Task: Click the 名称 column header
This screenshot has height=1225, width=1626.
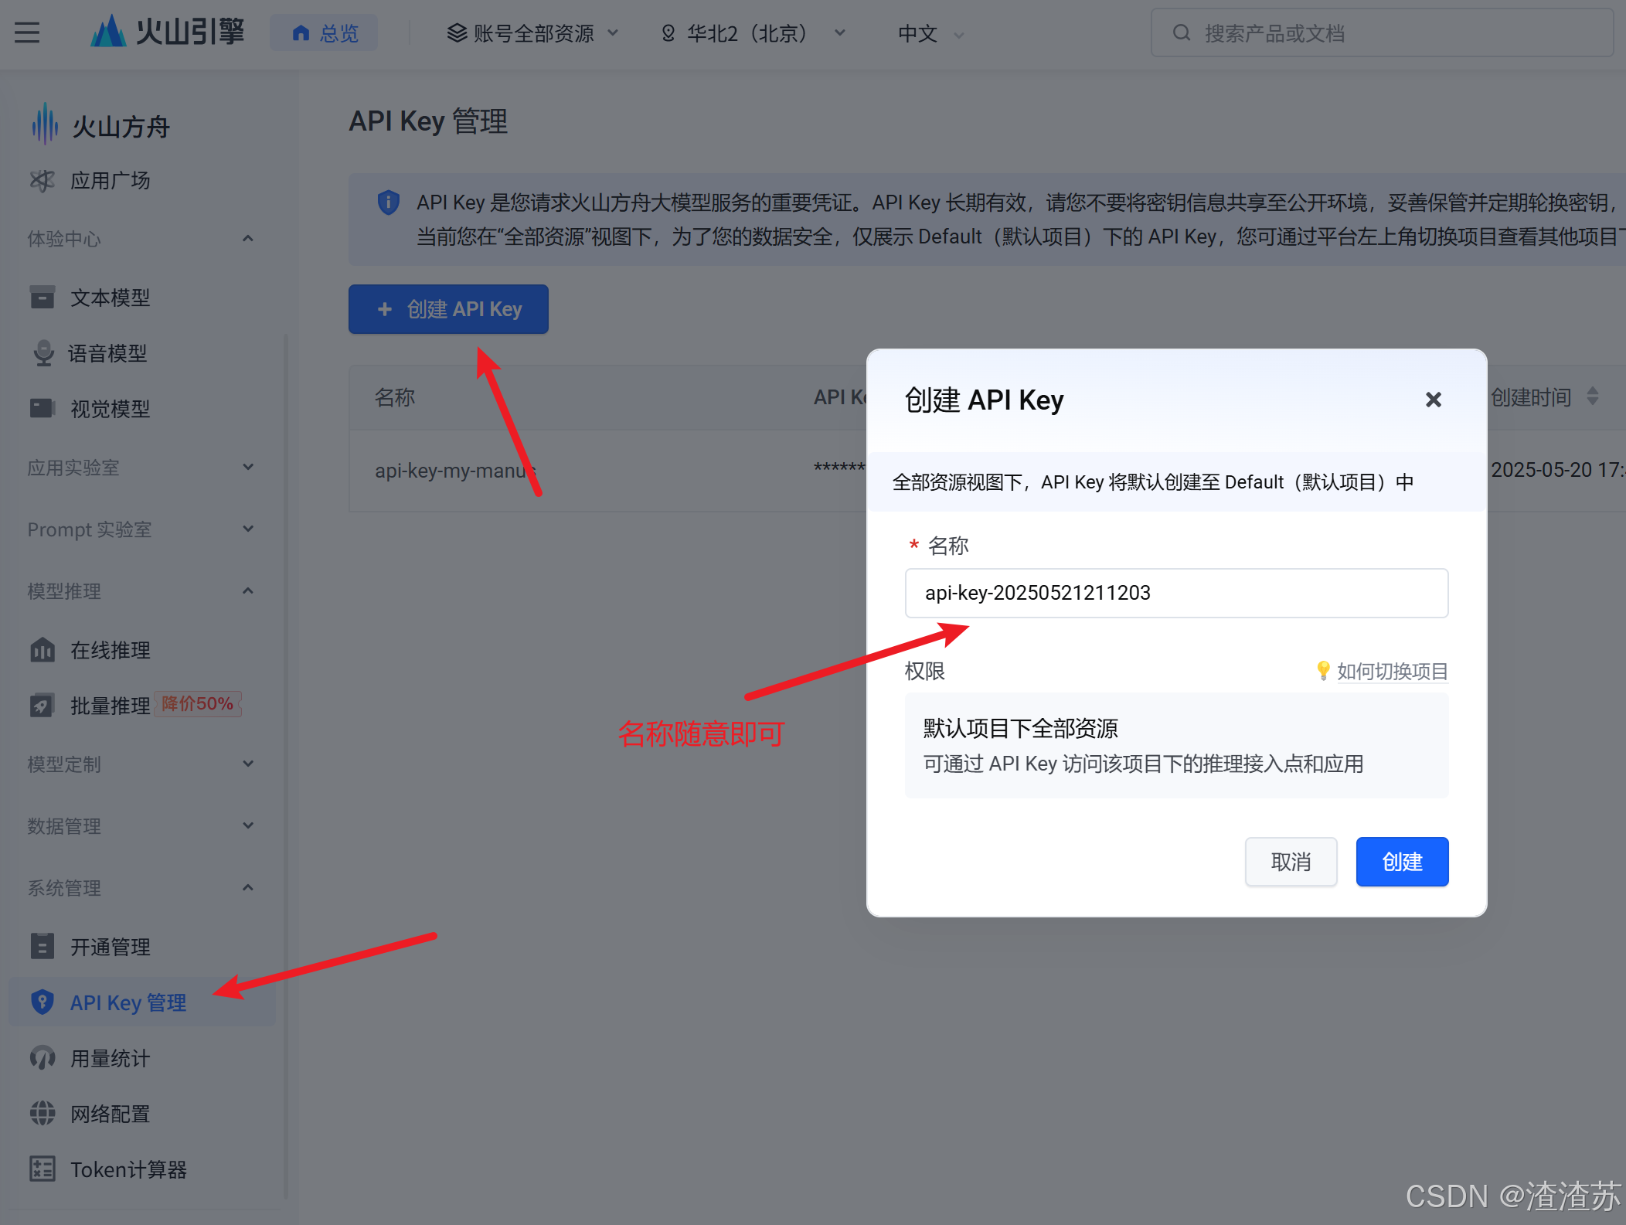Action: click(x=395, y=397)
